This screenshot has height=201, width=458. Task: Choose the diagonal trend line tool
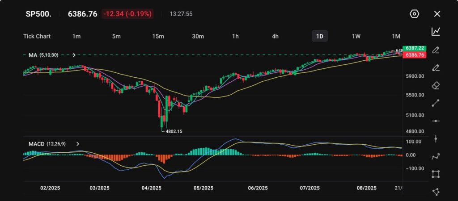click(x=436, y=103)
